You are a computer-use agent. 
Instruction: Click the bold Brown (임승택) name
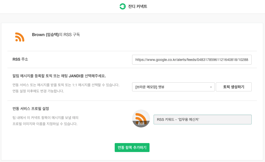click(45, 35)
